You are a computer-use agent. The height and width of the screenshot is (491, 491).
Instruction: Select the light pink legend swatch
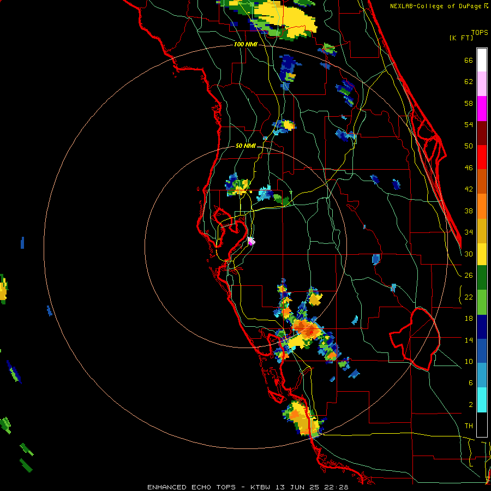pos(482,84)
